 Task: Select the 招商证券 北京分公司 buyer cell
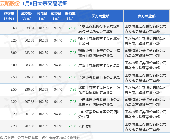point(100,41)
